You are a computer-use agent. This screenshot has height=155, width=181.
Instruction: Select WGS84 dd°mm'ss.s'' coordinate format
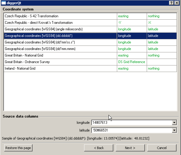pyautogui.click(x=60, y=42)
